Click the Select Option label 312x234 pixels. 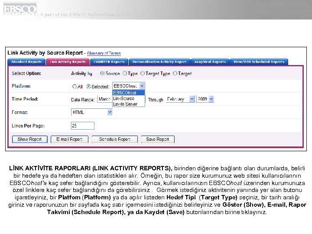click(x=26, y=73)
